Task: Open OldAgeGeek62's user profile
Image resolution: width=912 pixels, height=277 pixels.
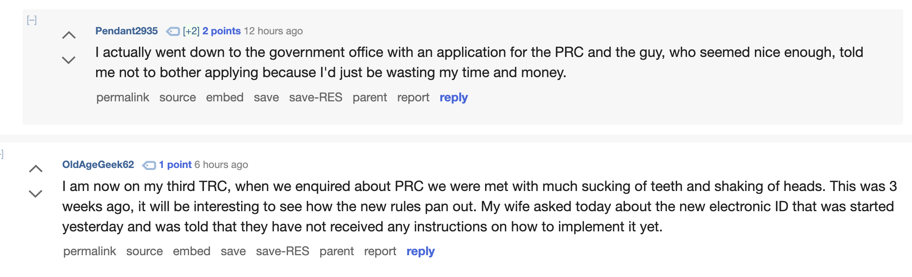Action: pyautogui.click(x=98, y=165)
